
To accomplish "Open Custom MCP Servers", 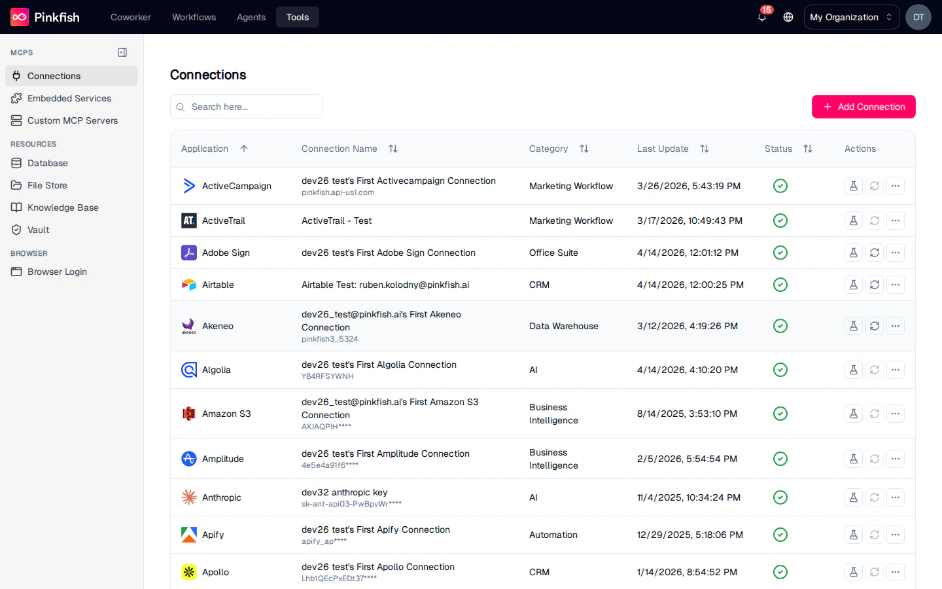I will pos(73,120).
